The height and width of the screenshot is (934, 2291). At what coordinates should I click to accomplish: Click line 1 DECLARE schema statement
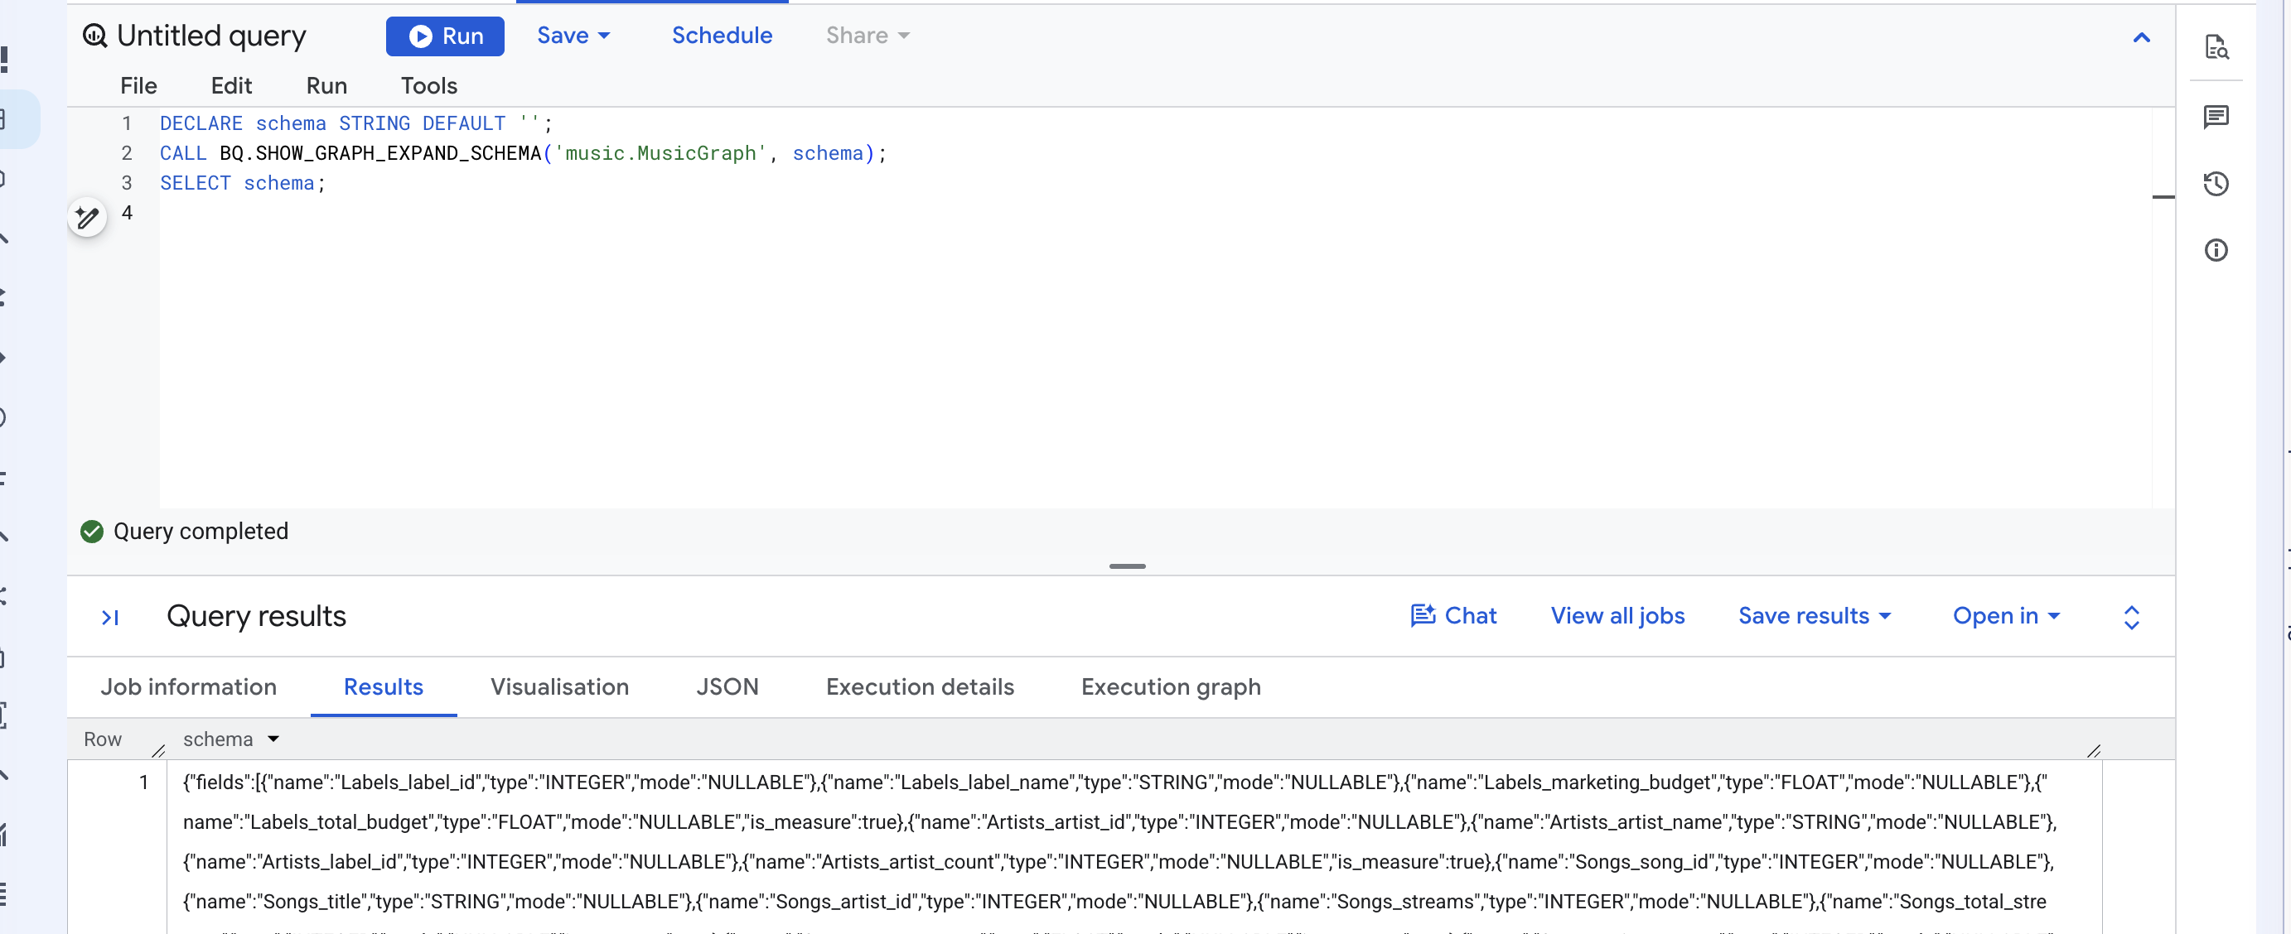click(355, 123)
